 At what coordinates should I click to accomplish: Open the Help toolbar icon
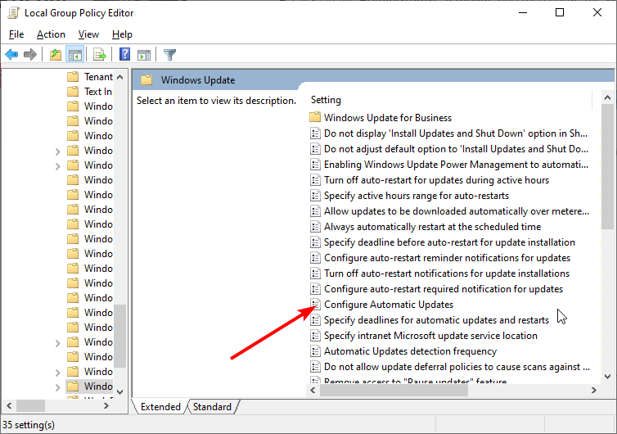pyautogui.click(x=124, y=54)
